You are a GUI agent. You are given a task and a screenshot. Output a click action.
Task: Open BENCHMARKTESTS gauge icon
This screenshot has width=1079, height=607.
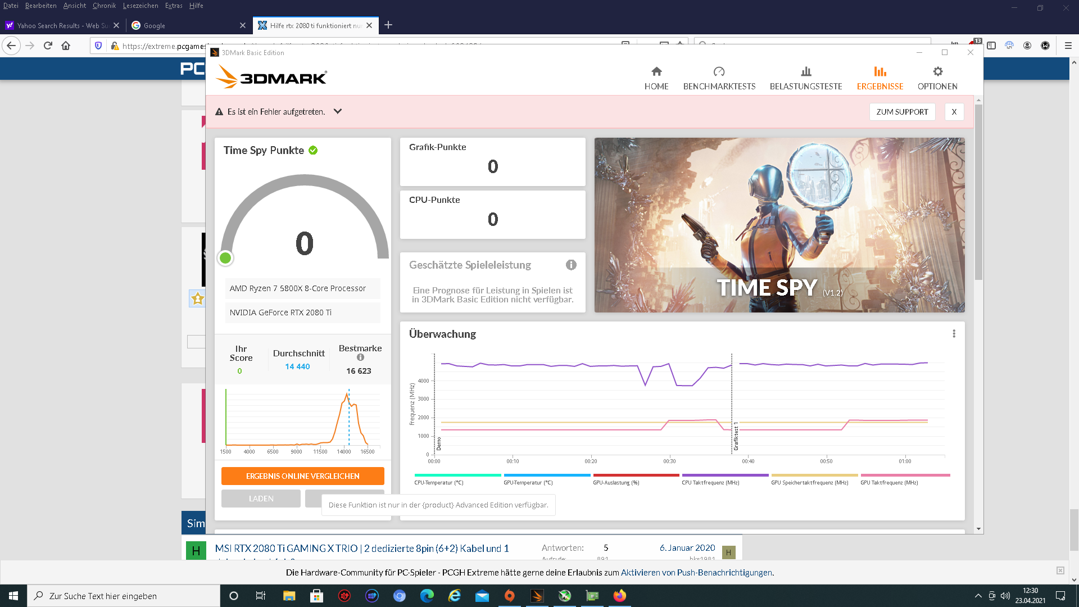(719, 72)
